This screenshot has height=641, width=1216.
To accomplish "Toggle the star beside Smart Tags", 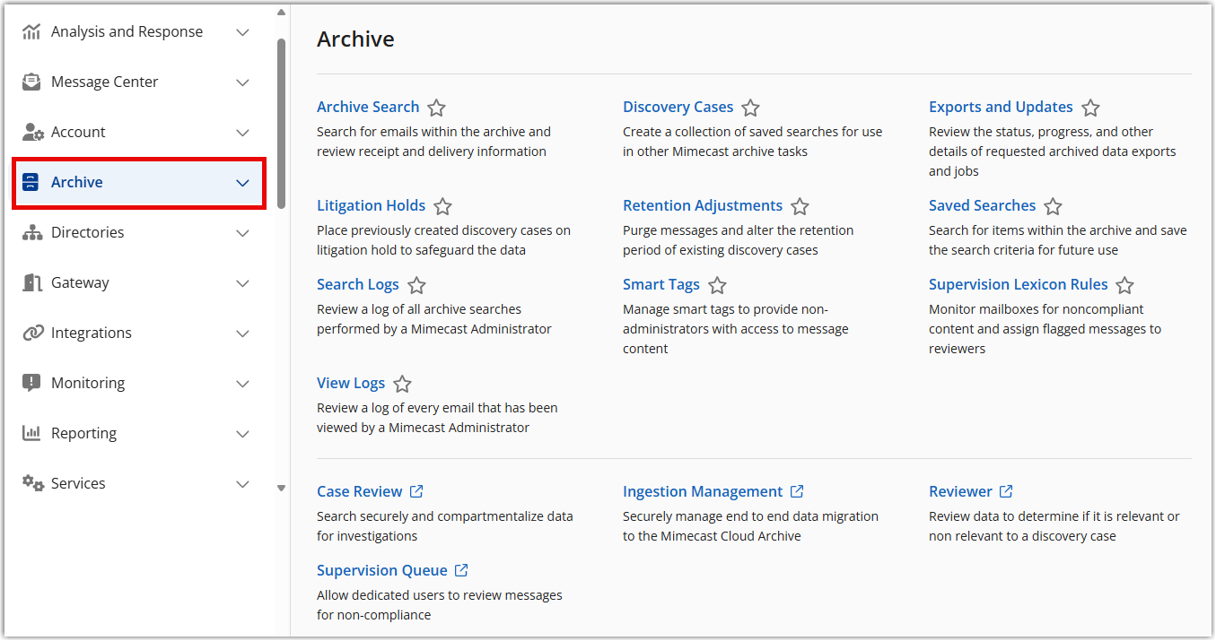I will coord(717,286).
